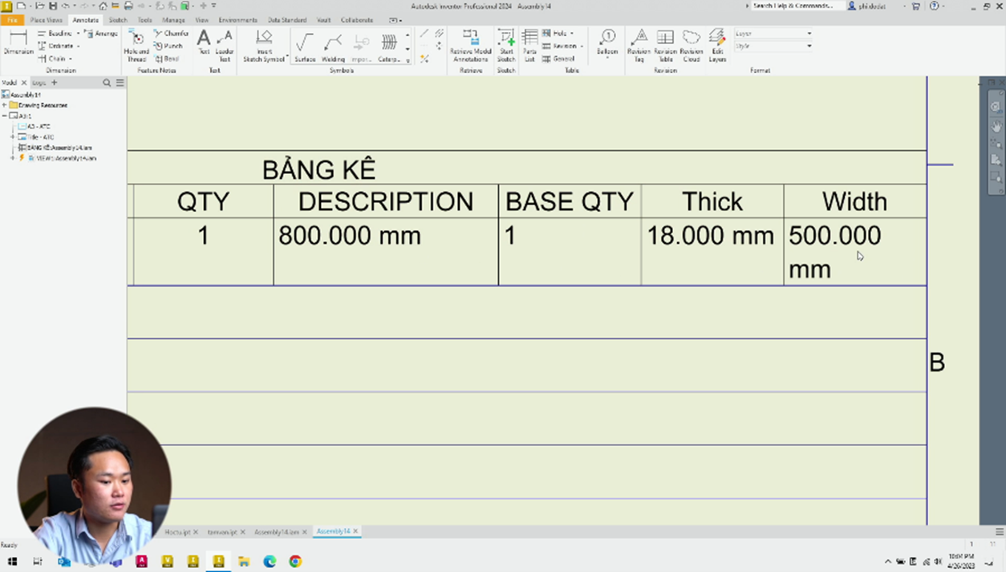Switch to the Environments ribbon tab
The width and height of the screenshot is (1006, 572).
click(x=237, y=20)
